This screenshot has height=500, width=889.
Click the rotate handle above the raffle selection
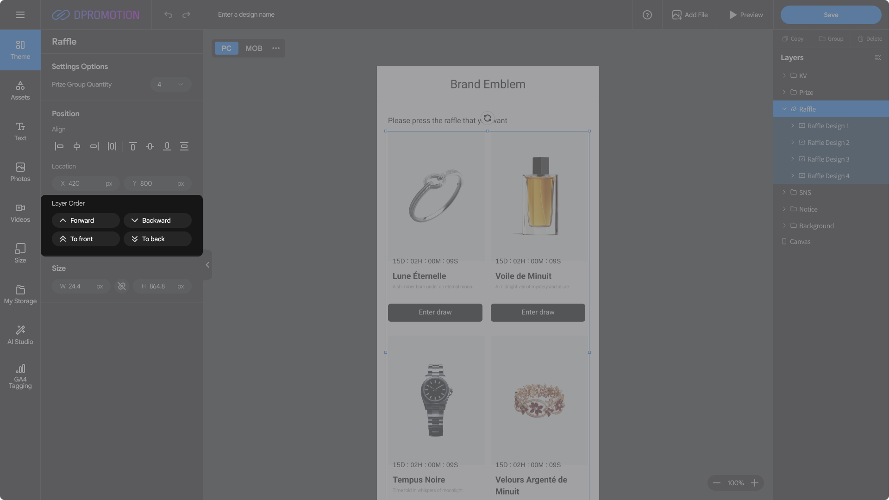click(487, 118)
